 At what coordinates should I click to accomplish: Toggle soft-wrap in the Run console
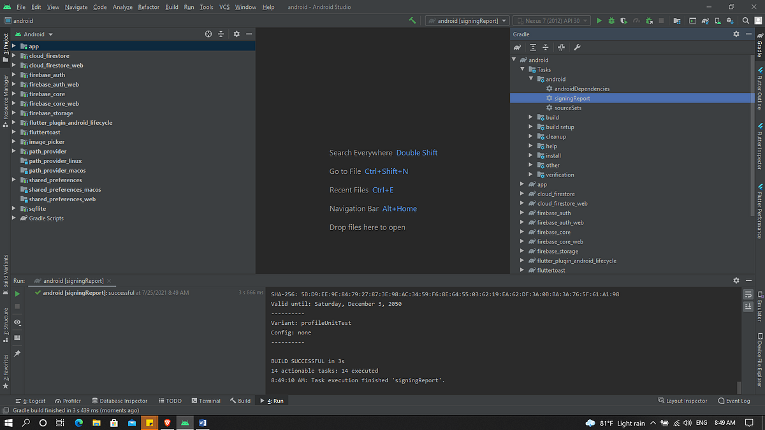[747, 294]
